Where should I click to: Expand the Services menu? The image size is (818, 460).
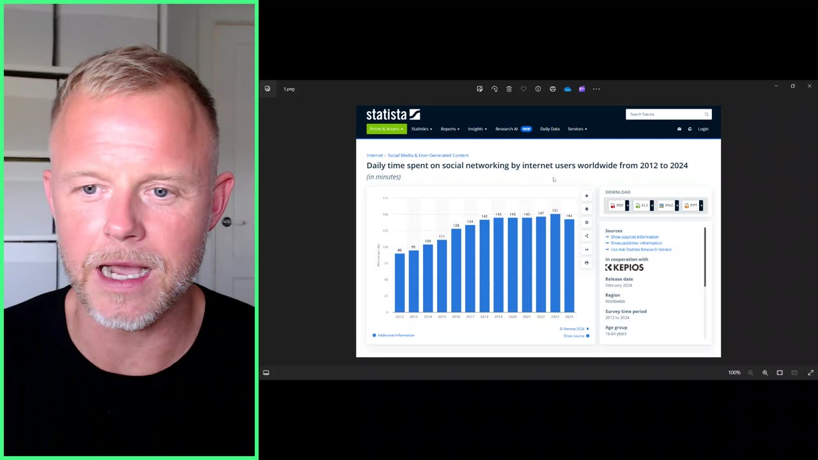click(x=577, y=129)
